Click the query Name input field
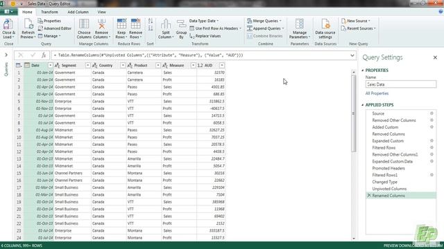The height and width of the screenshot is (249, 444). 401,84
